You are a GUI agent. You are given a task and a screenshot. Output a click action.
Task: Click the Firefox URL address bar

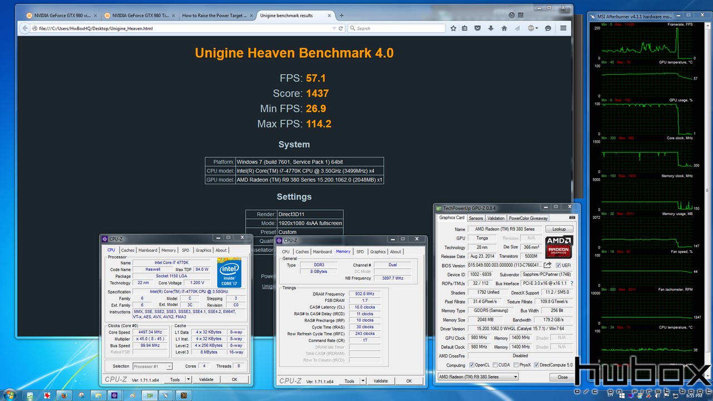pyautogui.click(x=184, y=28)
